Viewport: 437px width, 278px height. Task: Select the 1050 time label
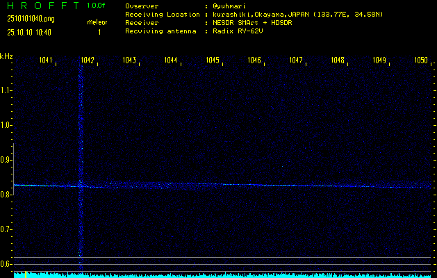pos(421,61)
